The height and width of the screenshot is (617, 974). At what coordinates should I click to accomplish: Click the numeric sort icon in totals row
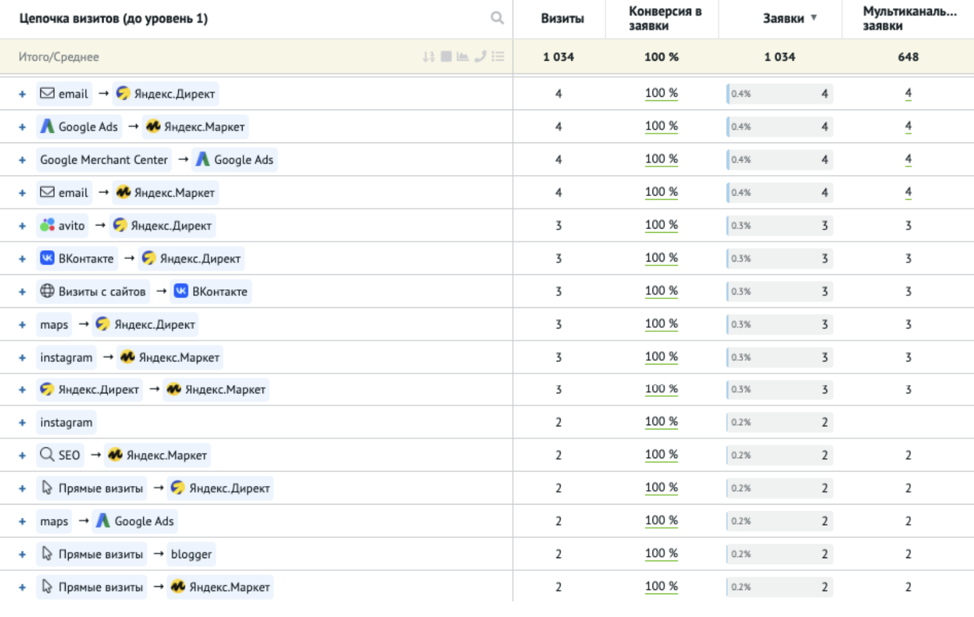click(x=428, y=57)
